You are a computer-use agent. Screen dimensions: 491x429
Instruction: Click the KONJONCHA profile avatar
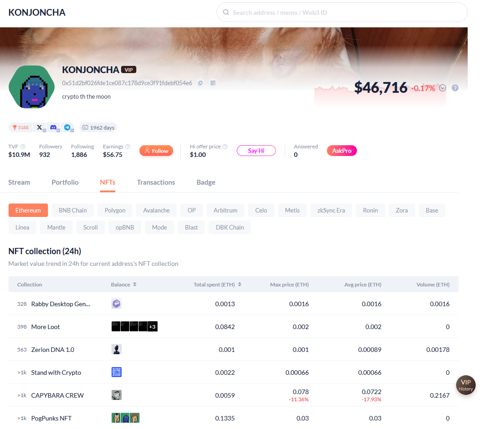pyautogui.click(x=32, y=87)
